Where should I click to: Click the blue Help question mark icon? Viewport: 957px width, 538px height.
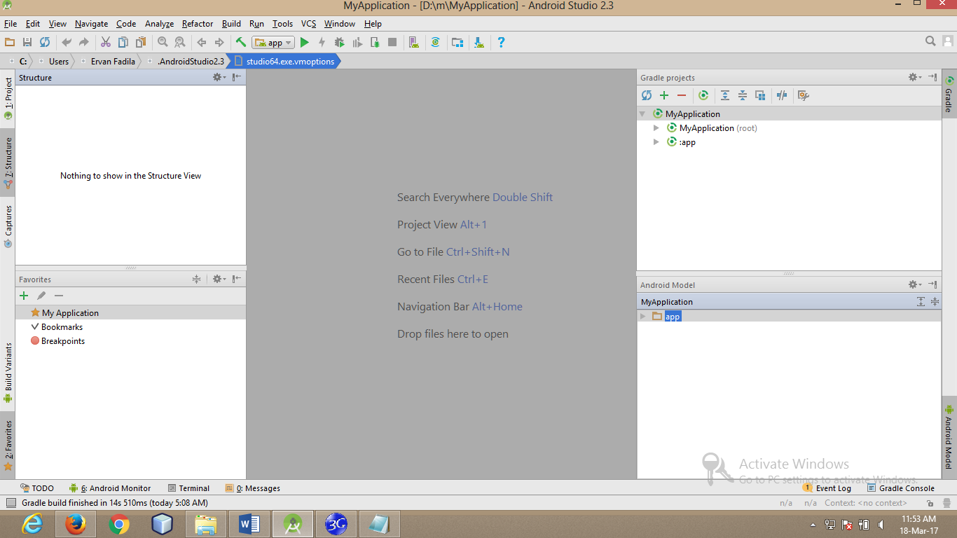[x=501, y=42]
